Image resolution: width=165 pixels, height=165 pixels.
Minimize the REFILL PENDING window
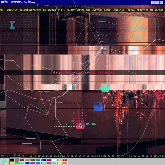pos(153,2)
